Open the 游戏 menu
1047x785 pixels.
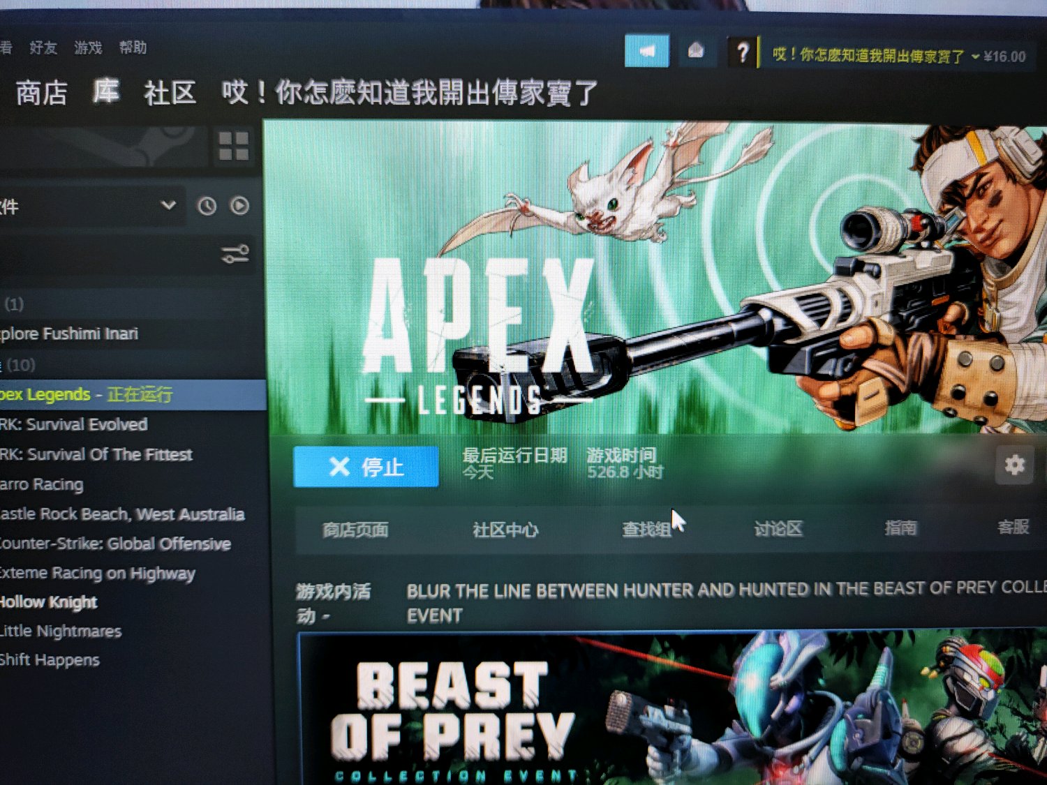coord(88,47)
